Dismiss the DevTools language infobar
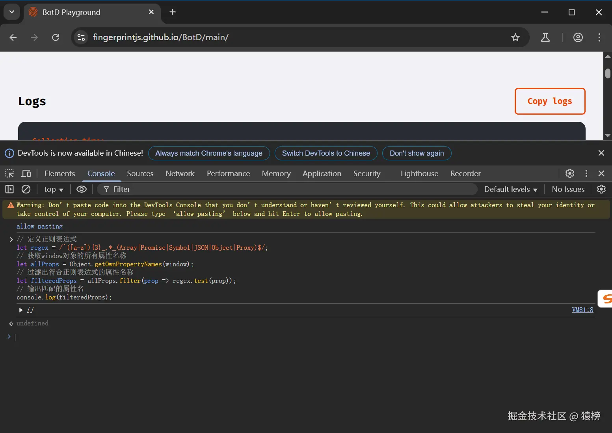The image size is (612, 433). point(601,153)
